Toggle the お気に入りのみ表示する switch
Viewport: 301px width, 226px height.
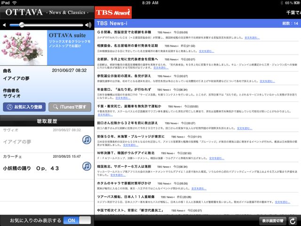coord(77,220)
